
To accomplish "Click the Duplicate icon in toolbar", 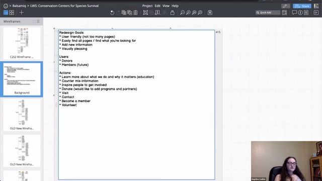I will coord(124,13).
